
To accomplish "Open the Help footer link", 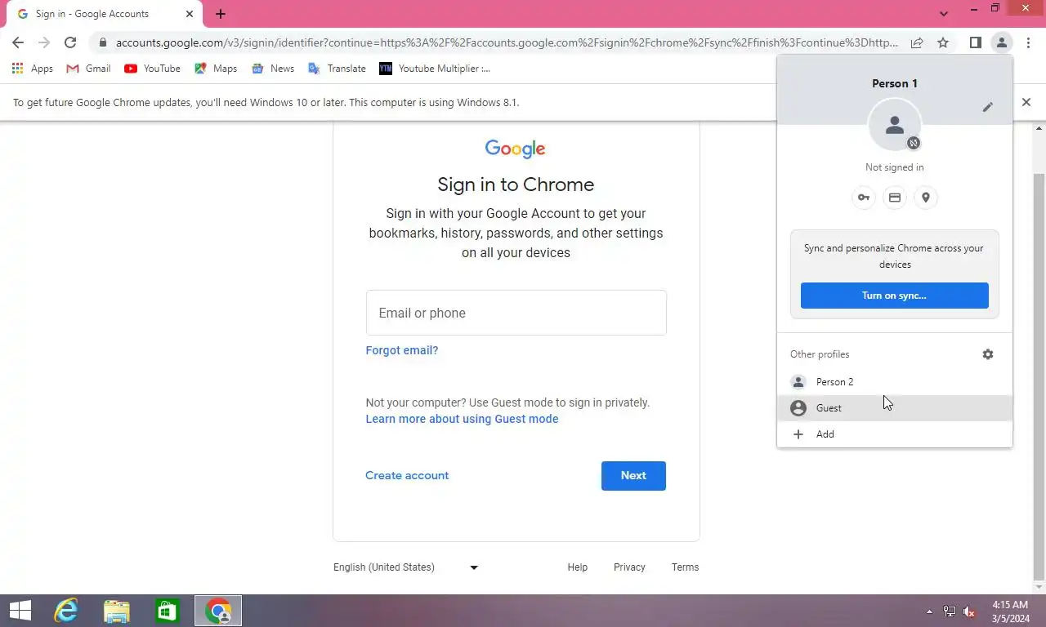I will (578, 567).
